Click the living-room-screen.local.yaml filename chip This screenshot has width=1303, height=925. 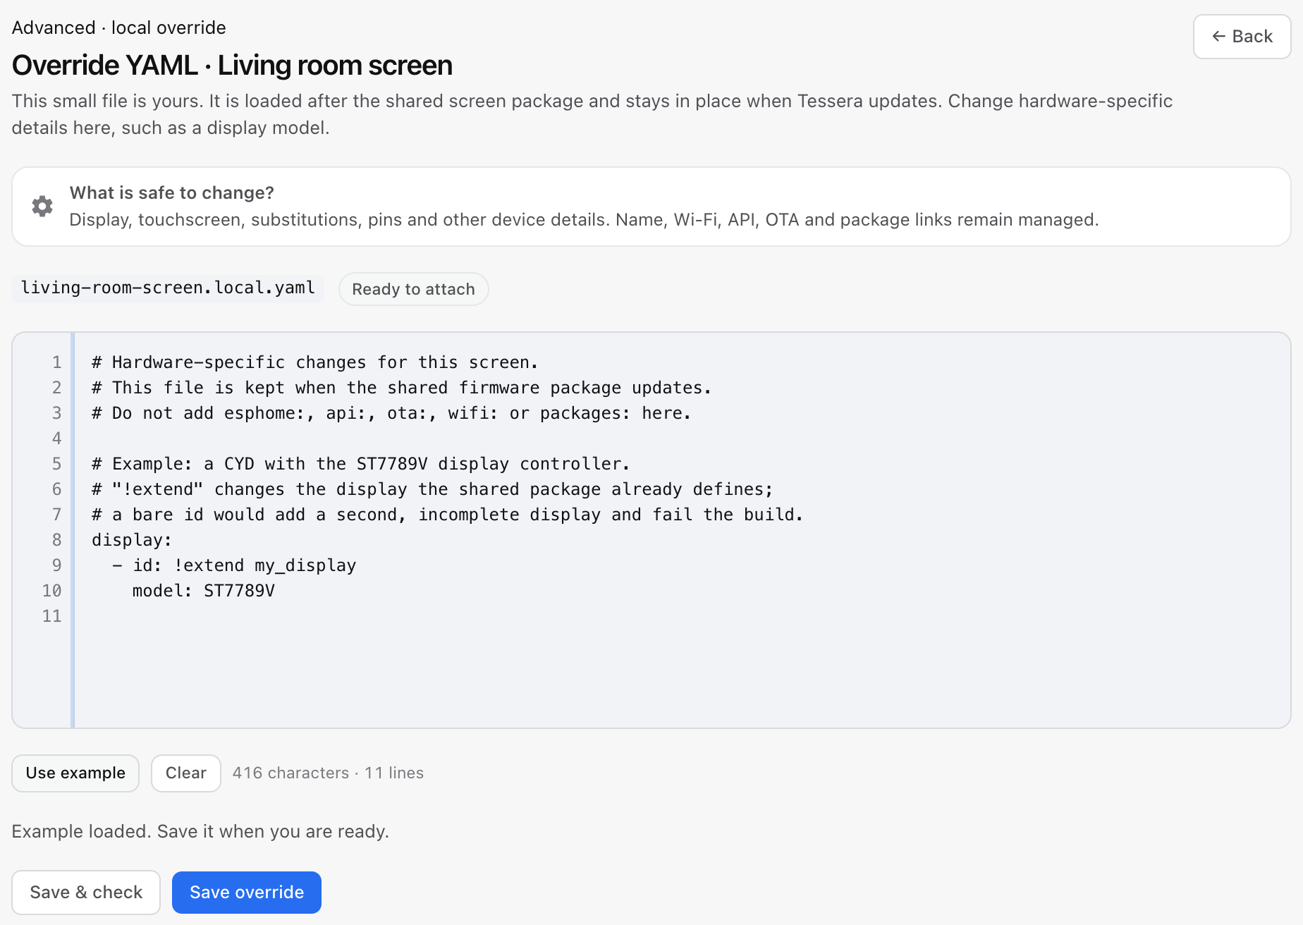(168, 288)
